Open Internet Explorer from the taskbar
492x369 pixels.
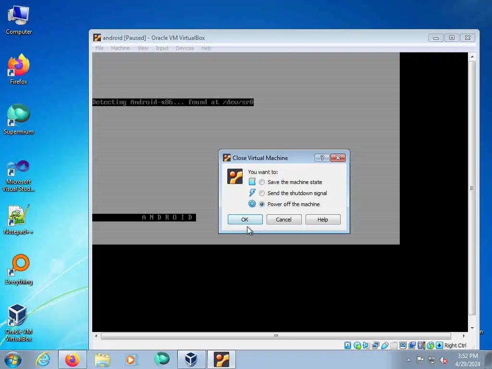[x=43, y=359]
